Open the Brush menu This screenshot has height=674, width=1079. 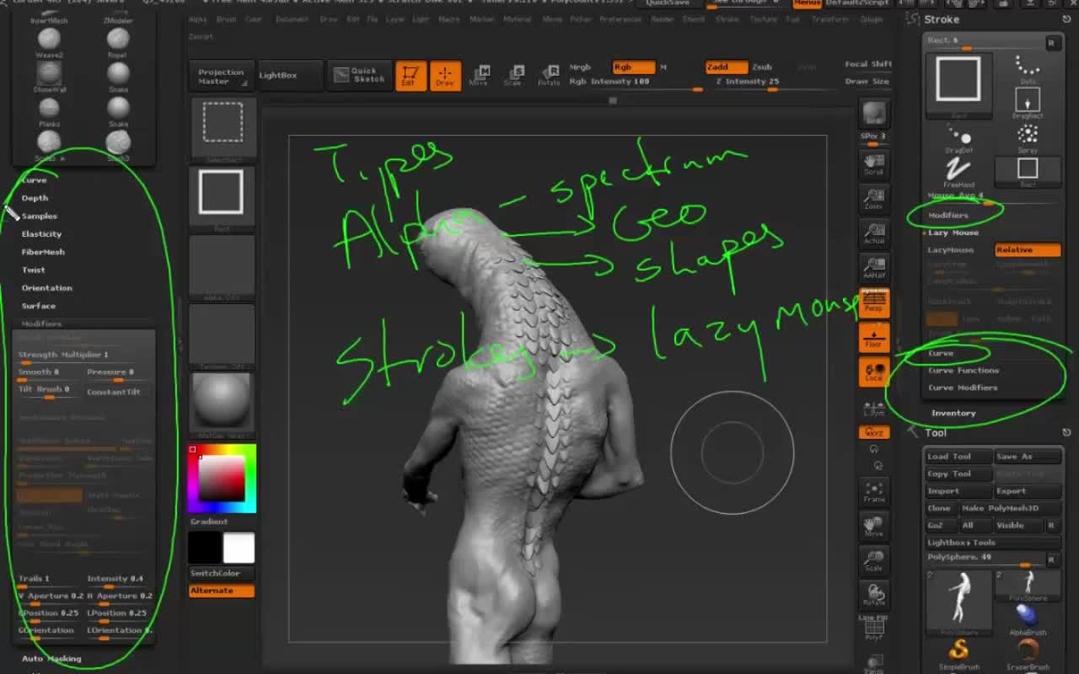pyautogui.click(x=226, y=19)
